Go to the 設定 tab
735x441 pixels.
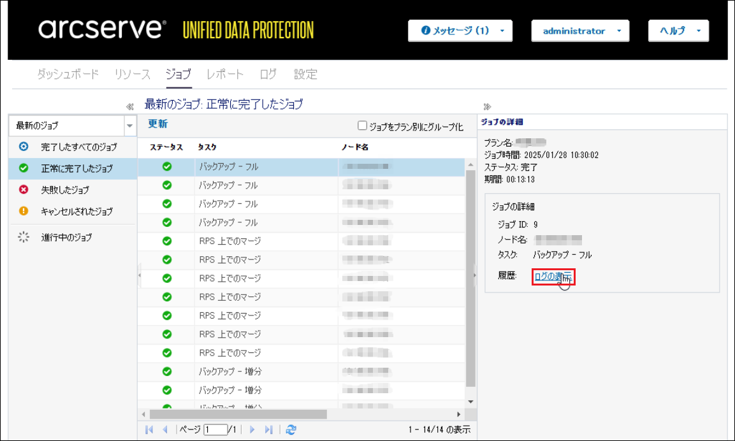[x=305, y=74]
